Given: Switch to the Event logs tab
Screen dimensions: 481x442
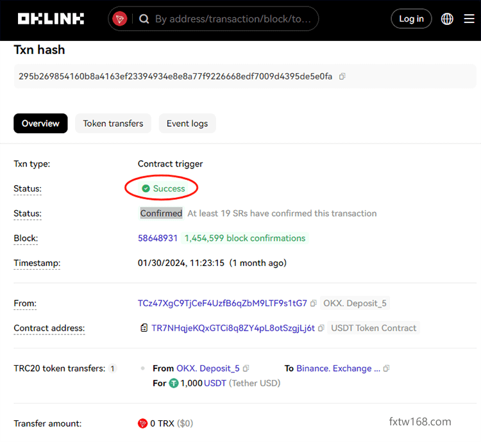Looking at the screenshot, I should tap(187, 124).
